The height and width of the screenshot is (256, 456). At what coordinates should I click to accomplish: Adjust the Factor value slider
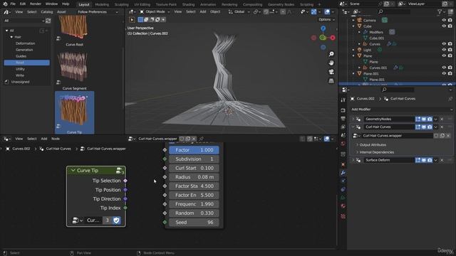[x=194, y=150]
